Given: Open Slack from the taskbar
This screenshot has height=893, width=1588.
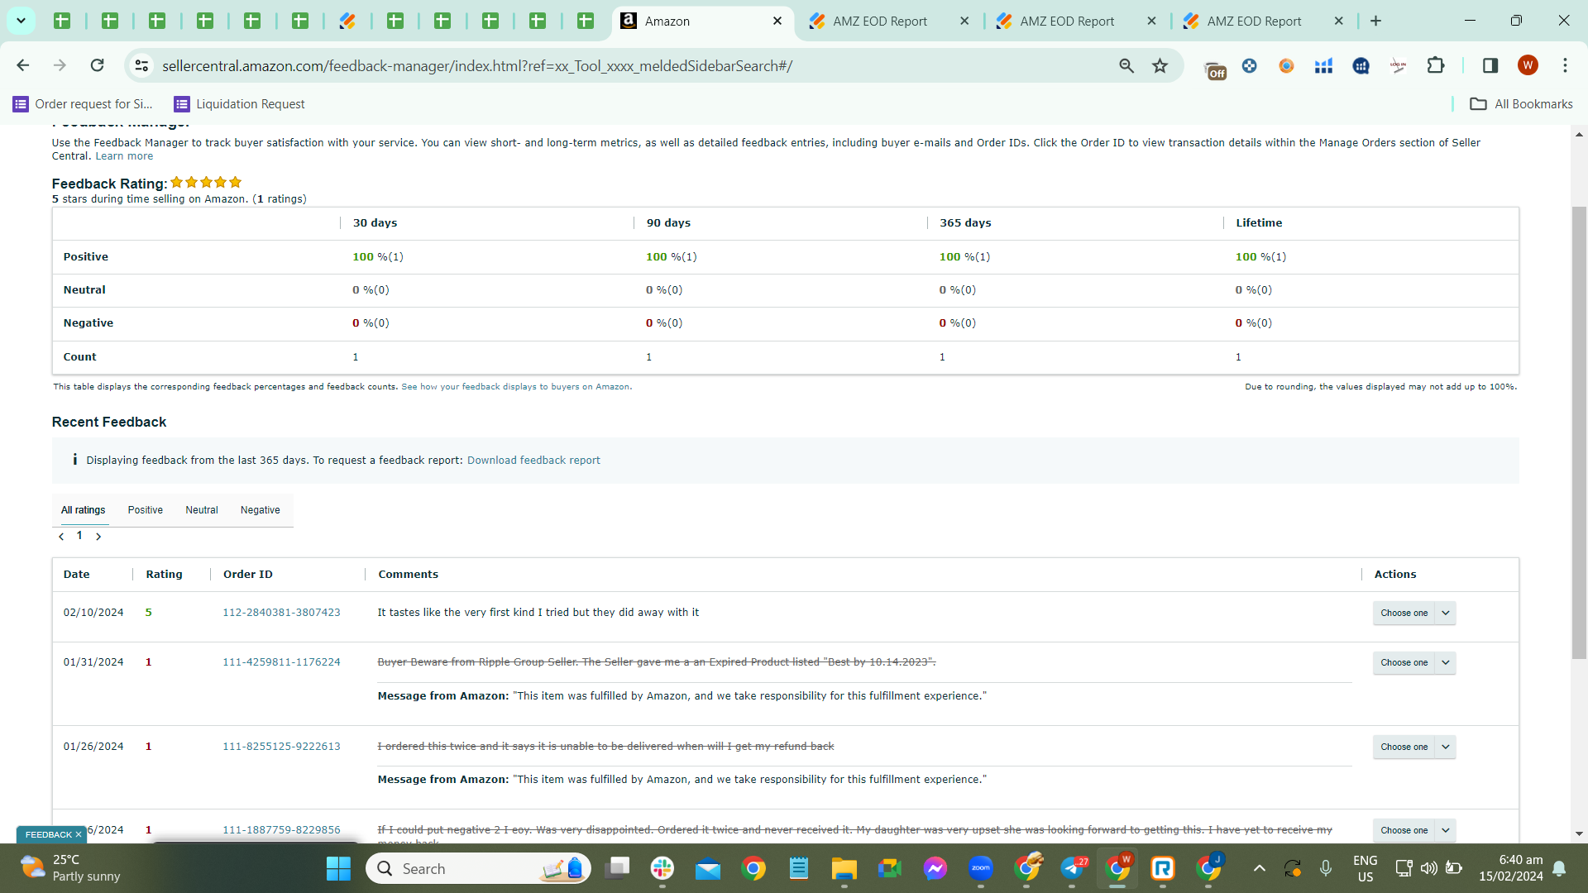Looking at the screenshot, I should (662, 868).
